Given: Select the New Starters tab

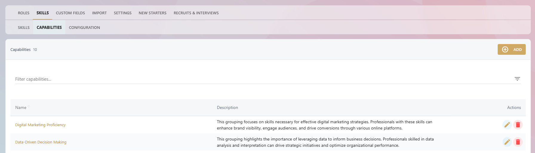Looking at the screenshot, I should (153, 13).
